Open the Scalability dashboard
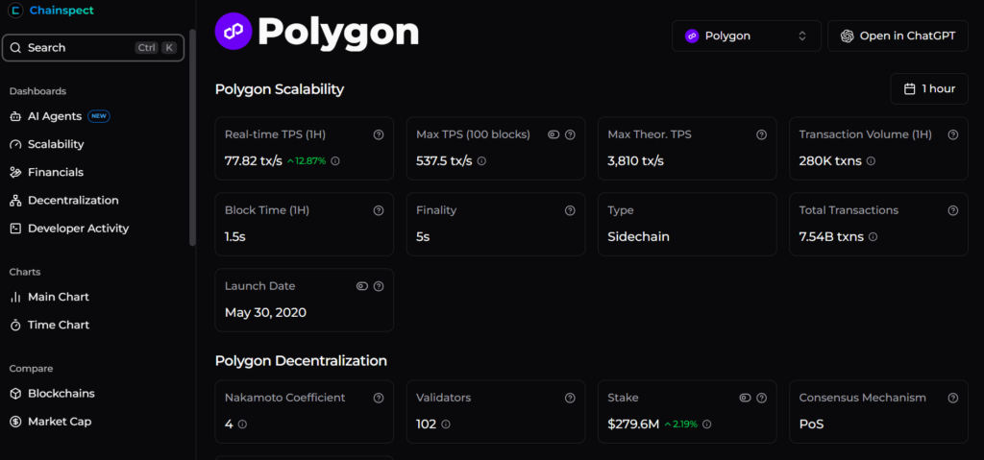The width and height of the screenshot is (984, 460). [56, 144]
